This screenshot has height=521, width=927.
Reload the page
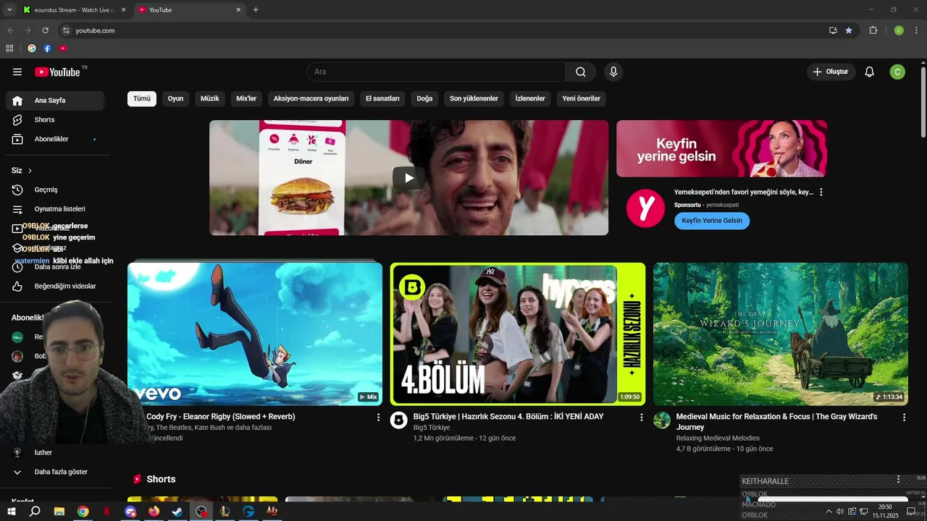coord(45,30)
